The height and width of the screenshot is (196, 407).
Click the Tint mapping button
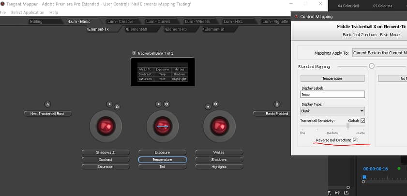162,166
